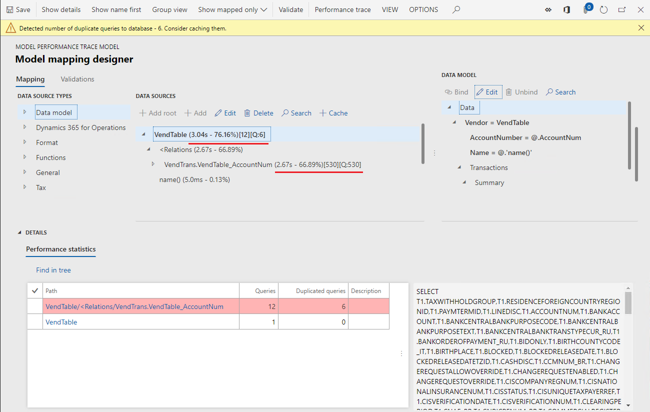Open the notifications icon showing 0

tap(587, 9)
